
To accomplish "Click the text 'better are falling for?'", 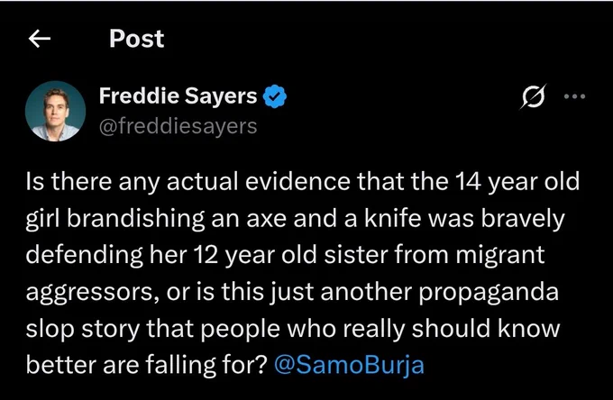I will tap(147, 365).
